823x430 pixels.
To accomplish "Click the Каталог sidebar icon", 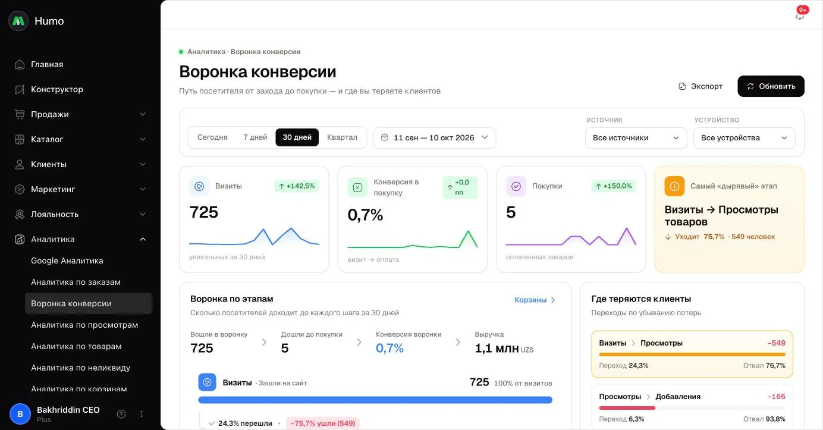I will [20, 139].
